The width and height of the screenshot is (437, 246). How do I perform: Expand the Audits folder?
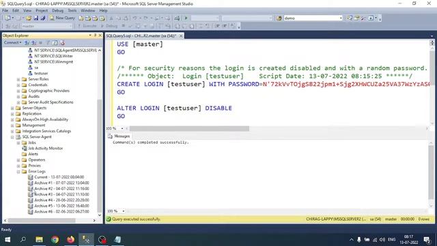18,96
